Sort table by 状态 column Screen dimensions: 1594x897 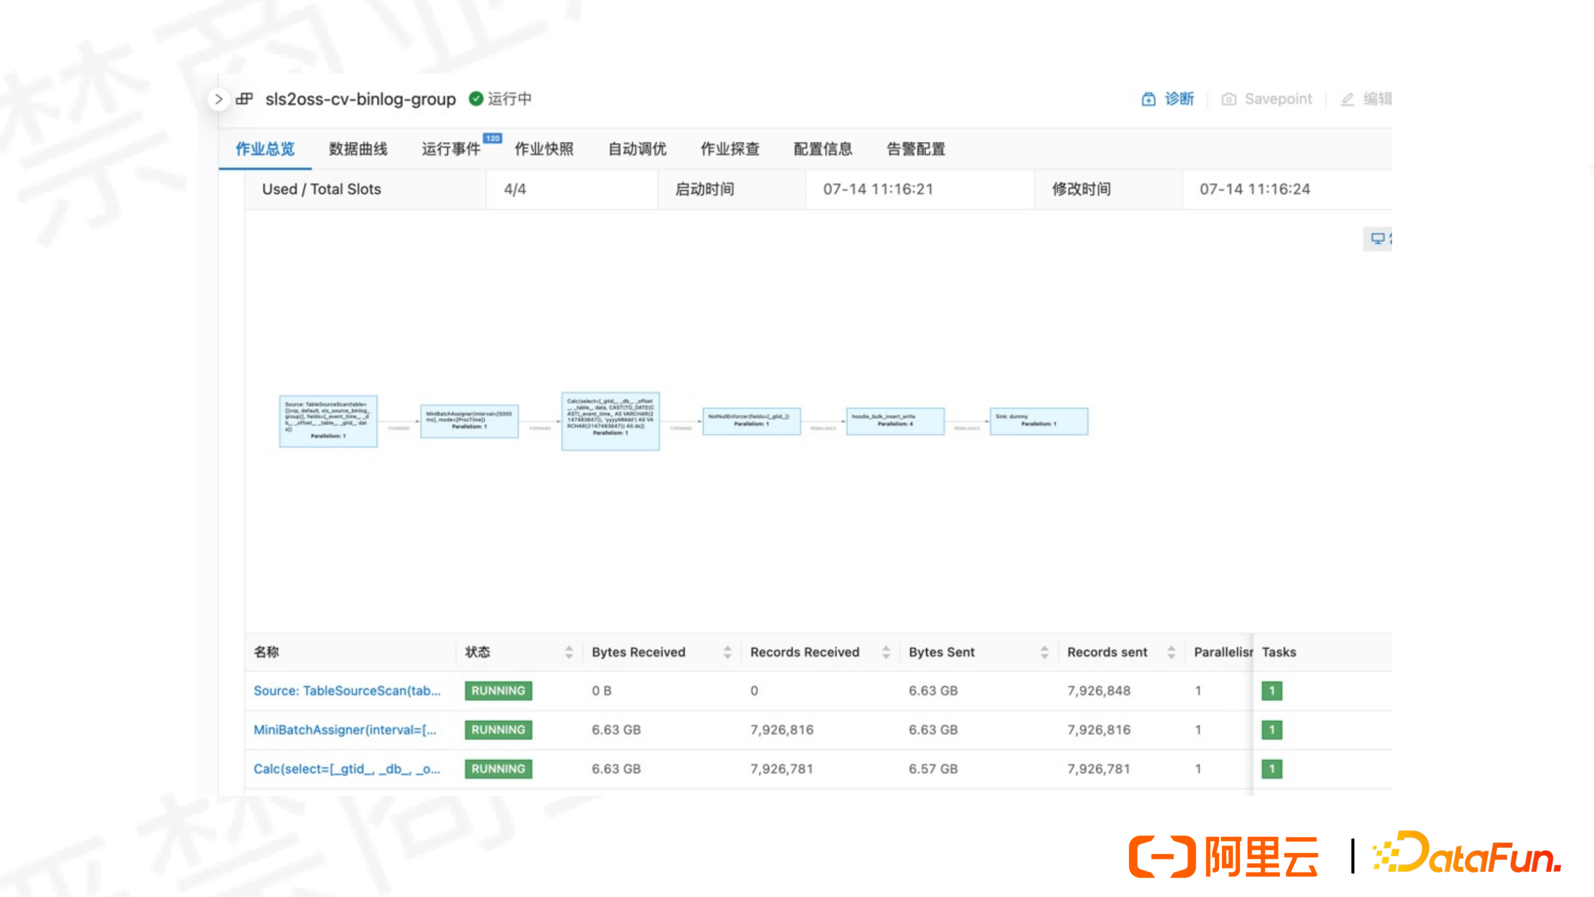point(569,652)
